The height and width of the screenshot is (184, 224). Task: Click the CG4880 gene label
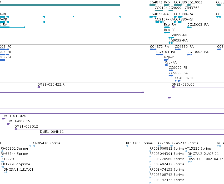pos(180,2)
